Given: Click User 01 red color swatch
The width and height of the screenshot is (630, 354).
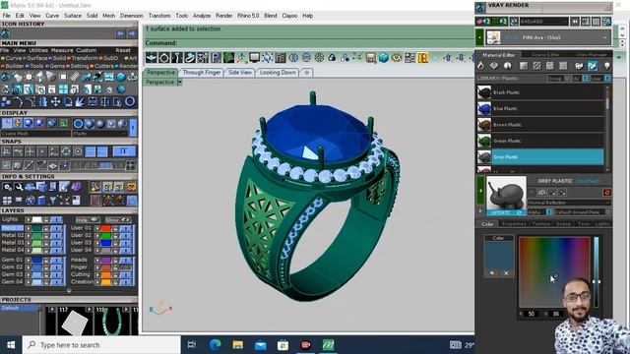Looking at the screenshot, I should click(106, 228).
